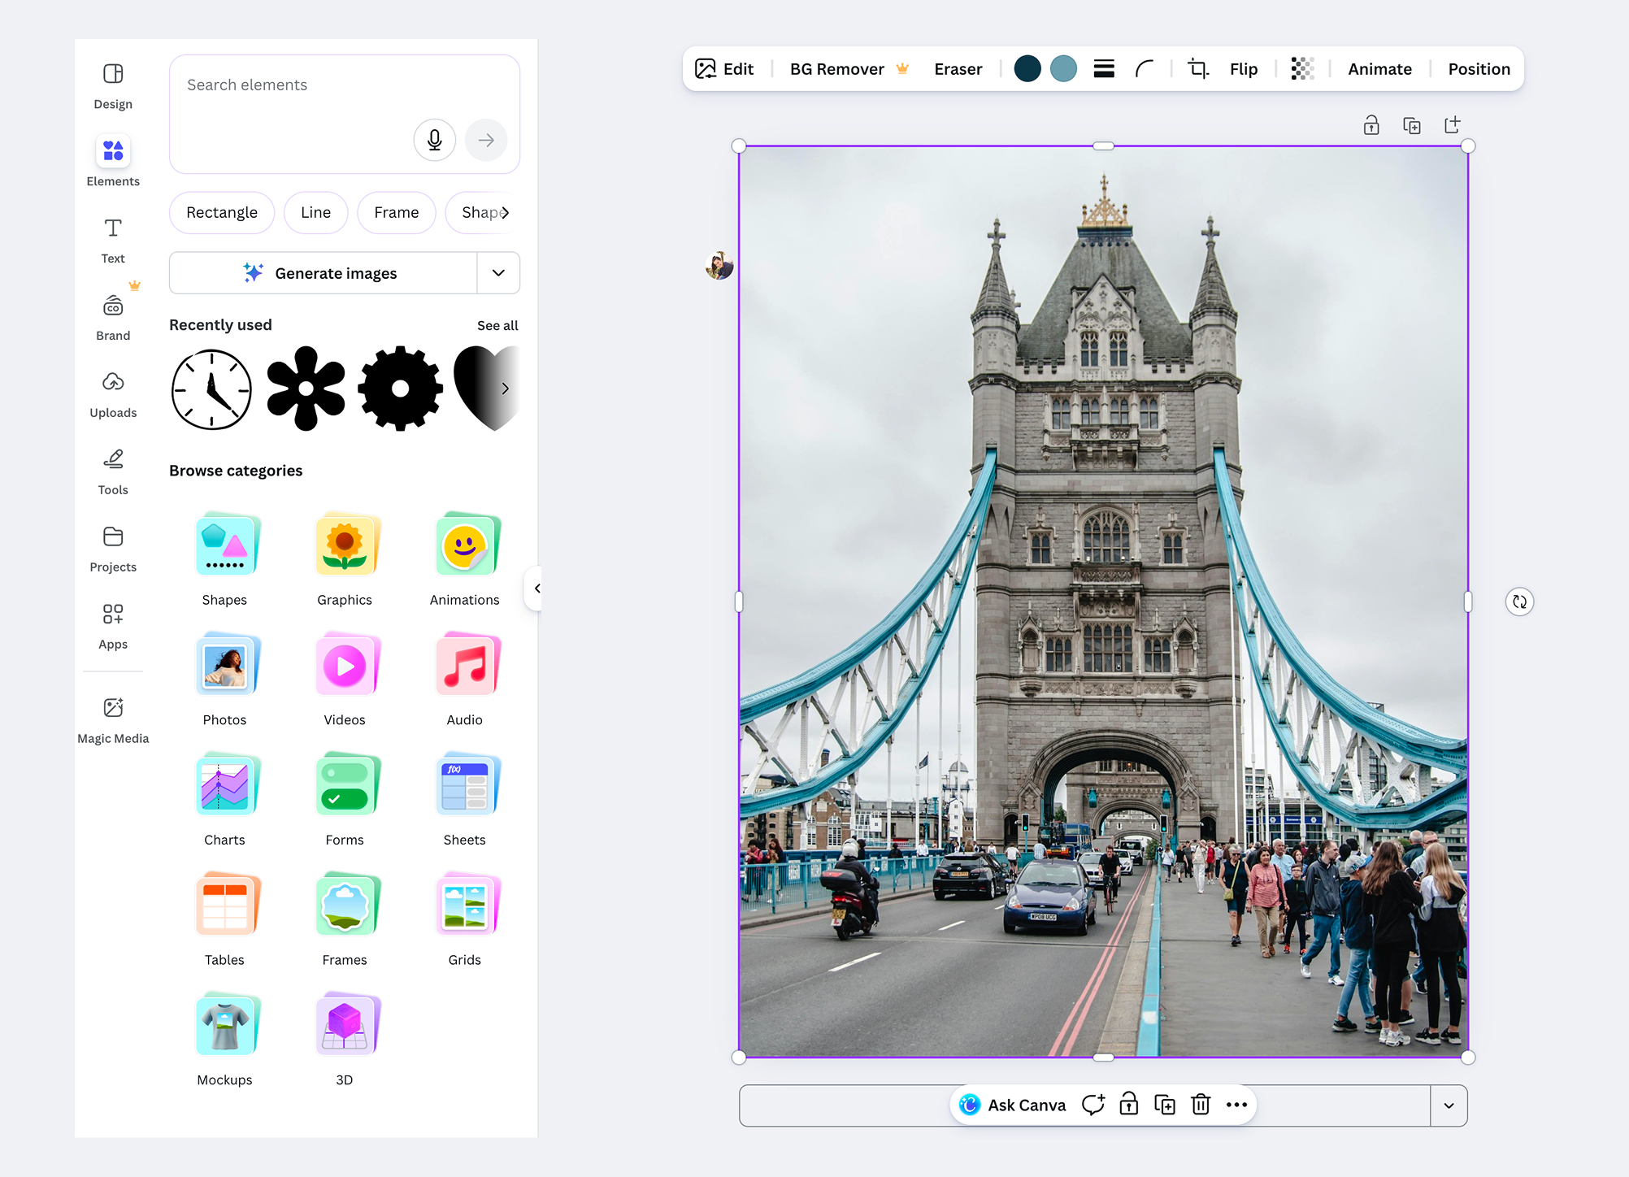
Task: Crop the image using the crop icon
Action: [x=1197, y=68]
